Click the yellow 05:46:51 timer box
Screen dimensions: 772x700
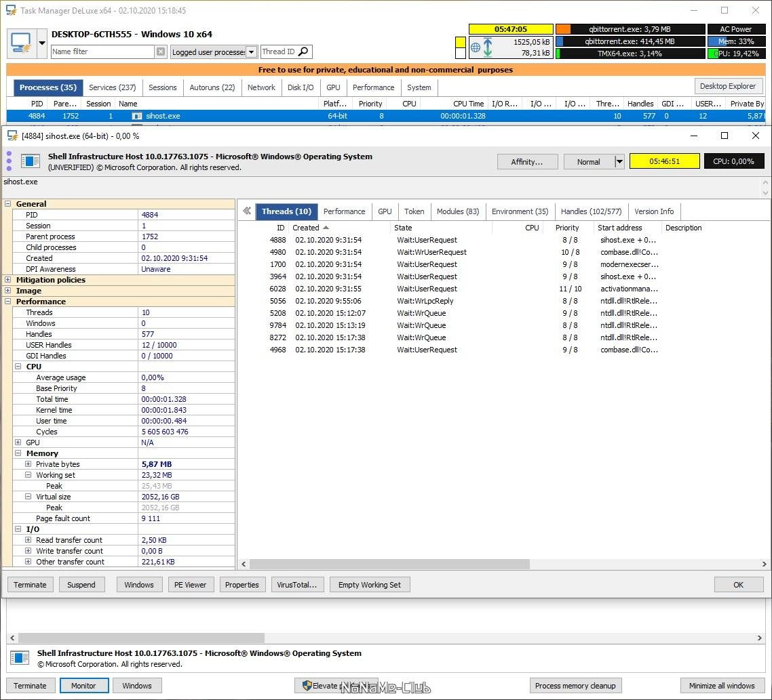coord(664,161)
